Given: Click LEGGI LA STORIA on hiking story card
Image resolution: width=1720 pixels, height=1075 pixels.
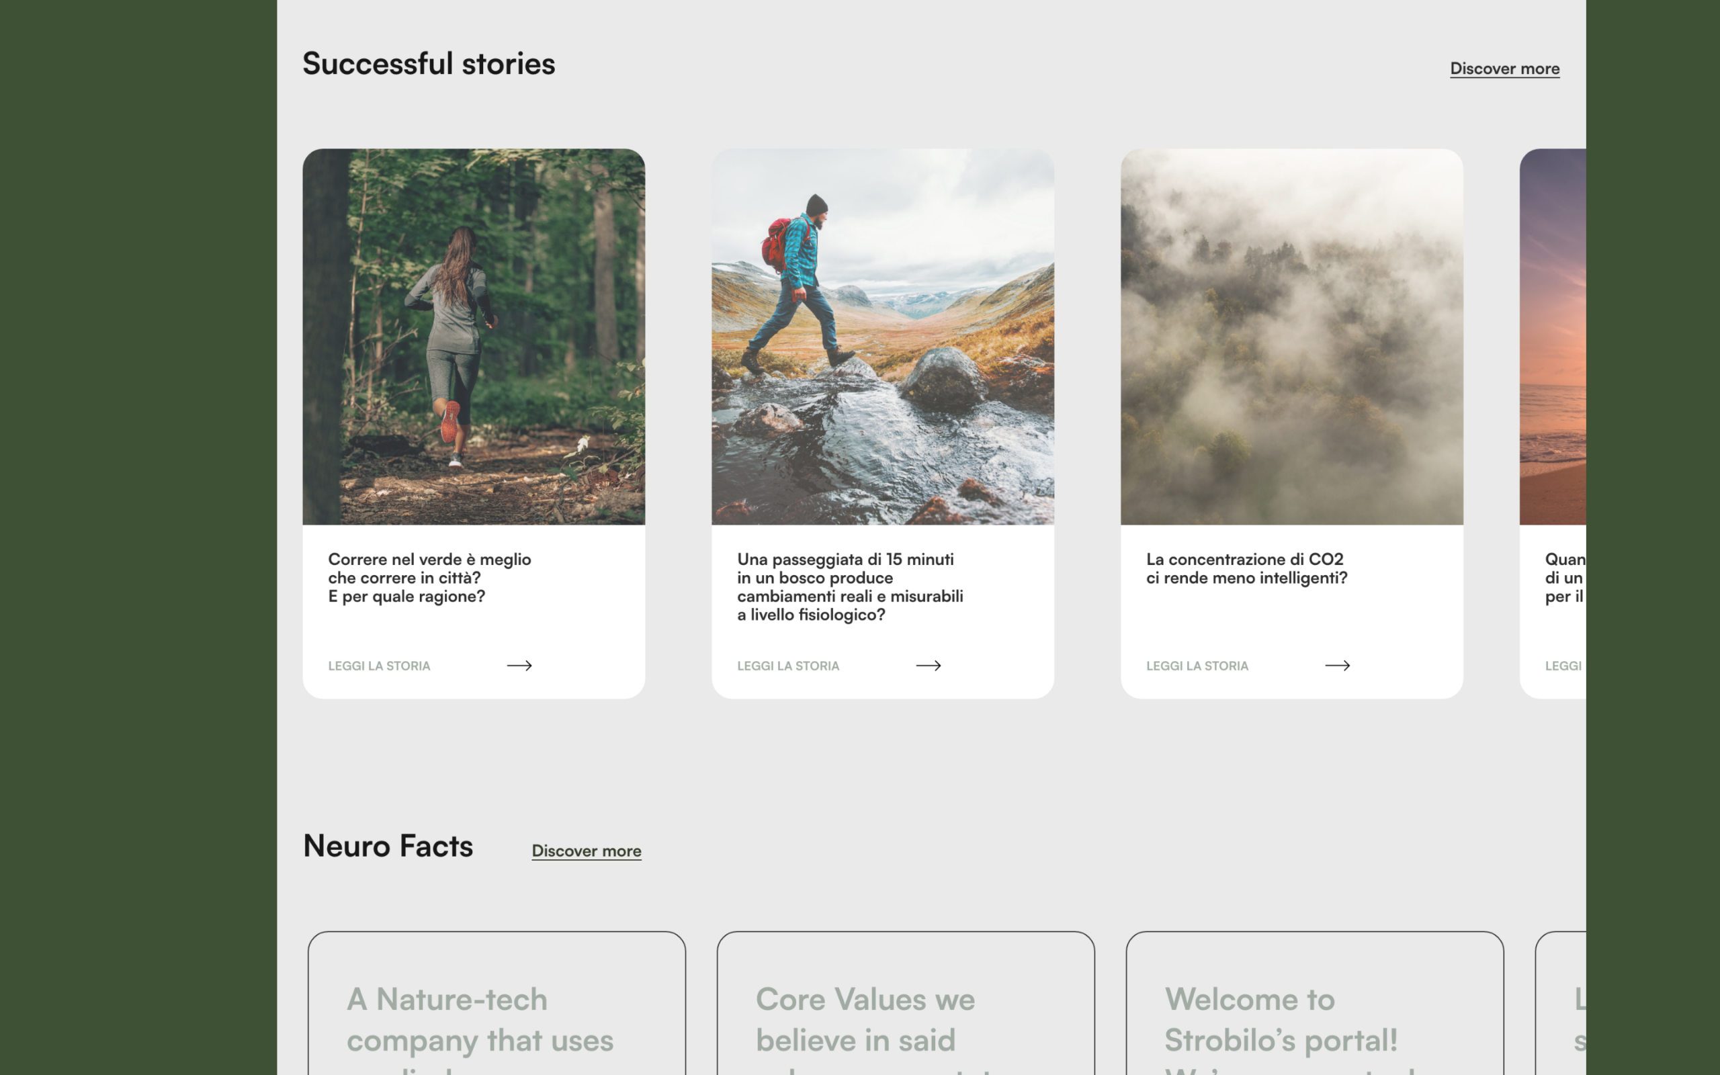Looking at the screenshot, I should click(787, 666).
